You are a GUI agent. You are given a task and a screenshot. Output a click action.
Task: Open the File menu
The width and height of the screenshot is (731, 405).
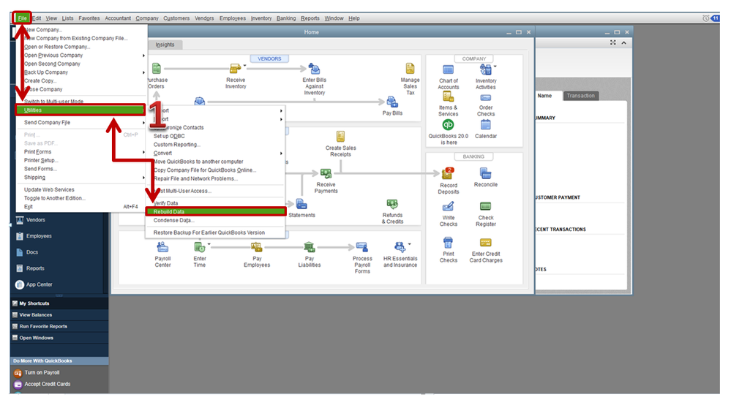pyautogui.click(x=22, y=18)
